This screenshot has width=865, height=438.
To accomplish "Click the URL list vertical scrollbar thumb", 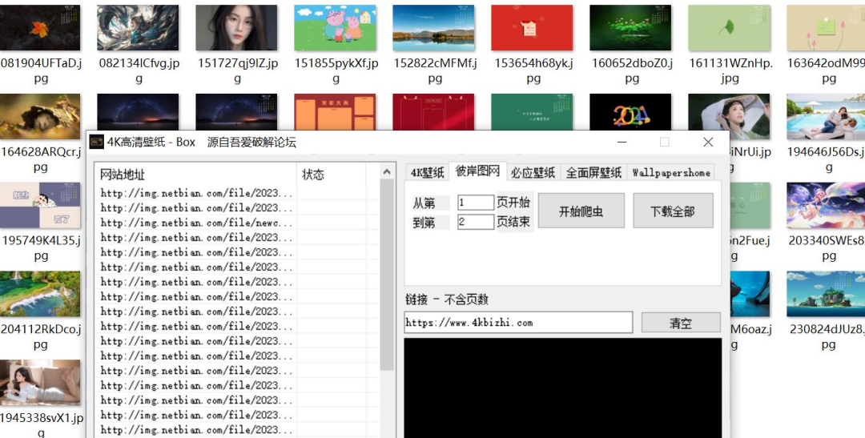I will pos(387,274).
